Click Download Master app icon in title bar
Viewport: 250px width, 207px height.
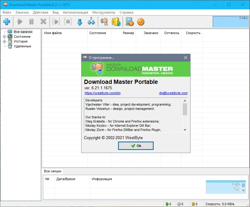click(x=5, y=5)
